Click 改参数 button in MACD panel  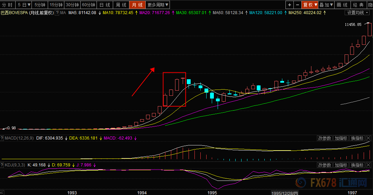tap(325, 138)
